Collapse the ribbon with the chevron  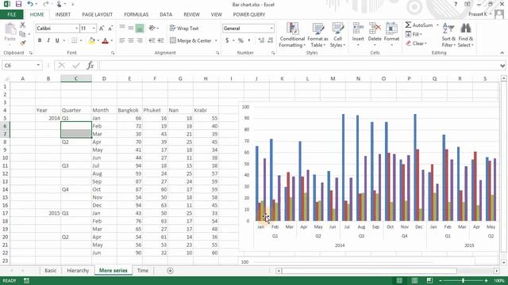(502, 53)
